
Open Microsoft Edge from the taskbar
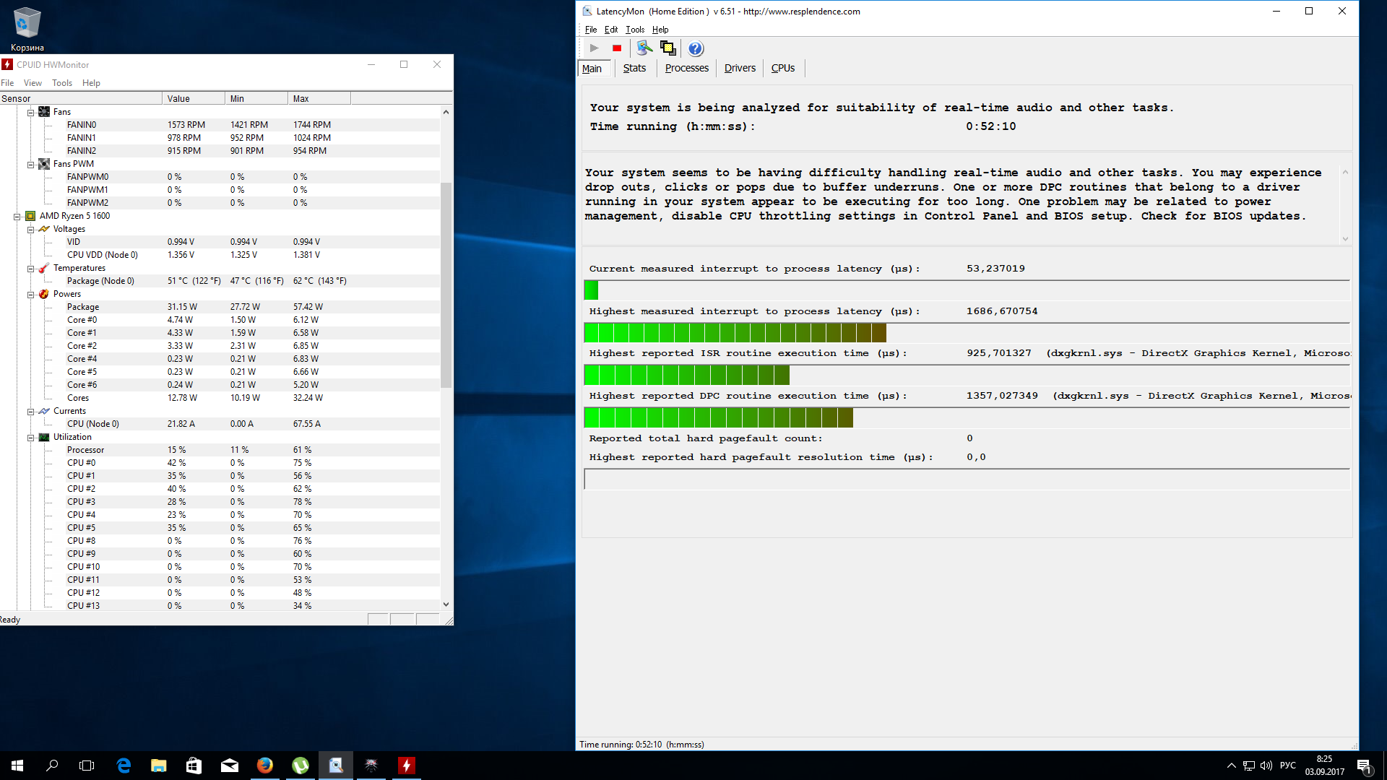(x=124, y=766)
